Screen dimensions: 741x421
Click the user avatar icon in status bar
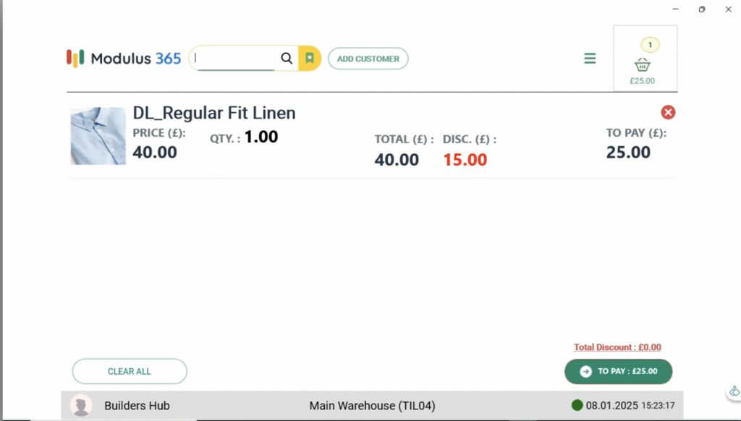81,406
